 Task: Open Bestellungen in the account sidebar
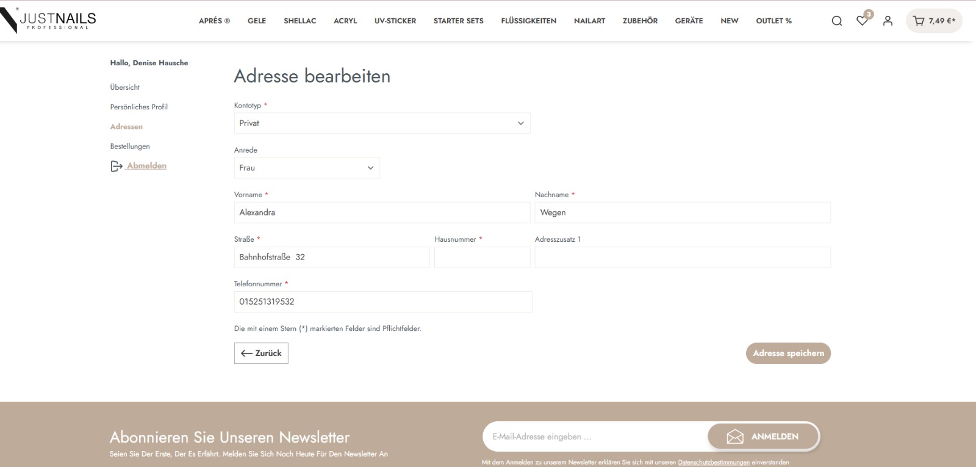[130, 147]
